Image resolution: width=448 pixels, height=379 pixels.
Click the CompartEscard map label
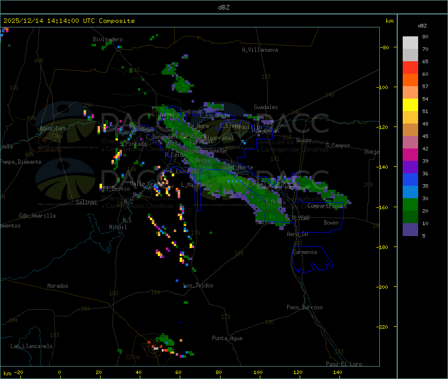pos(327,206)
